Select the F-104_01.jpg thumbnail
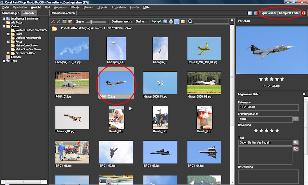Viewport: 308px width, 185px height. coord(72,83)
